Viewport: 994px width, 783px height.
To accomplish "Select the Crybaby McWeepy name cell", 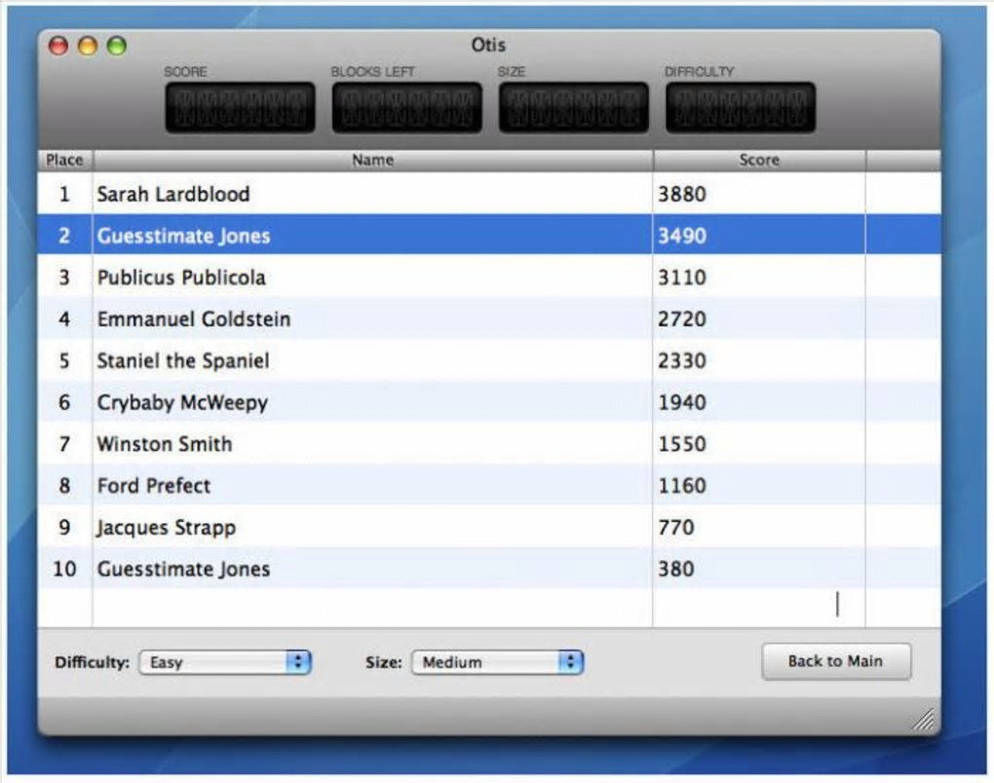I will (x=372, y=402).
